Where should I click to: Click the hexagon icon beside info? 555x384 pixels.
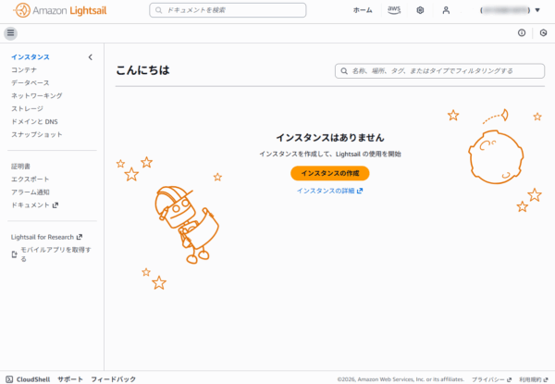[543, 33]
